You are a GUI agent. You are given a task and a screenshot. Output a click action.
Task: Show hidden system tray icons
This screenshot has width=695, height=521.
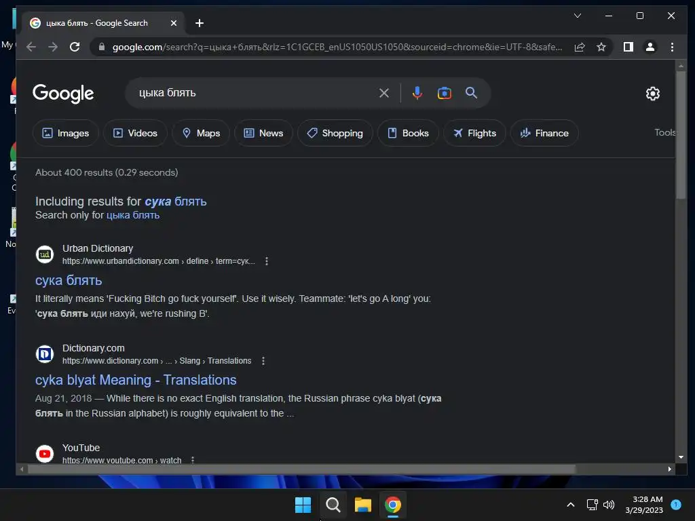pos(570,505)
